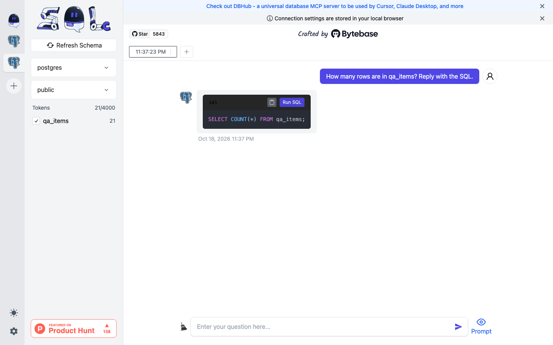Copy the SQL code to clipboard
The height and width of the screenshot is (345, 553).
pos(272,102)
